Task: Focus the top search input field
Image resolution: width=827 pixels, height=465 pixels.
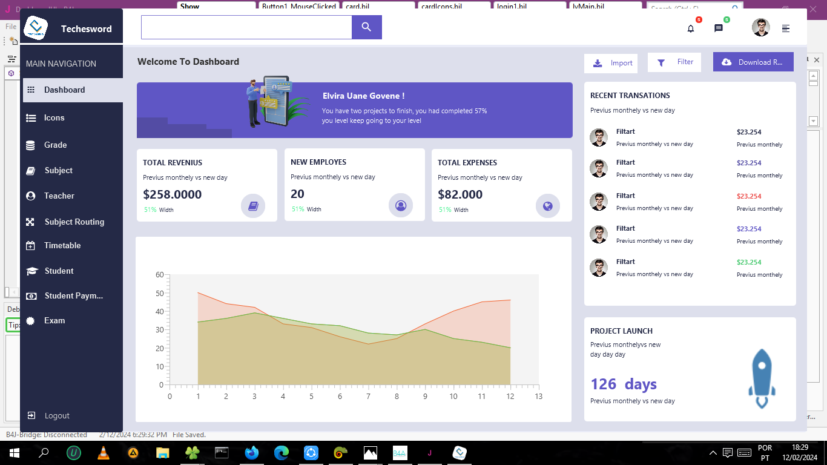Action: pos(246,27)
